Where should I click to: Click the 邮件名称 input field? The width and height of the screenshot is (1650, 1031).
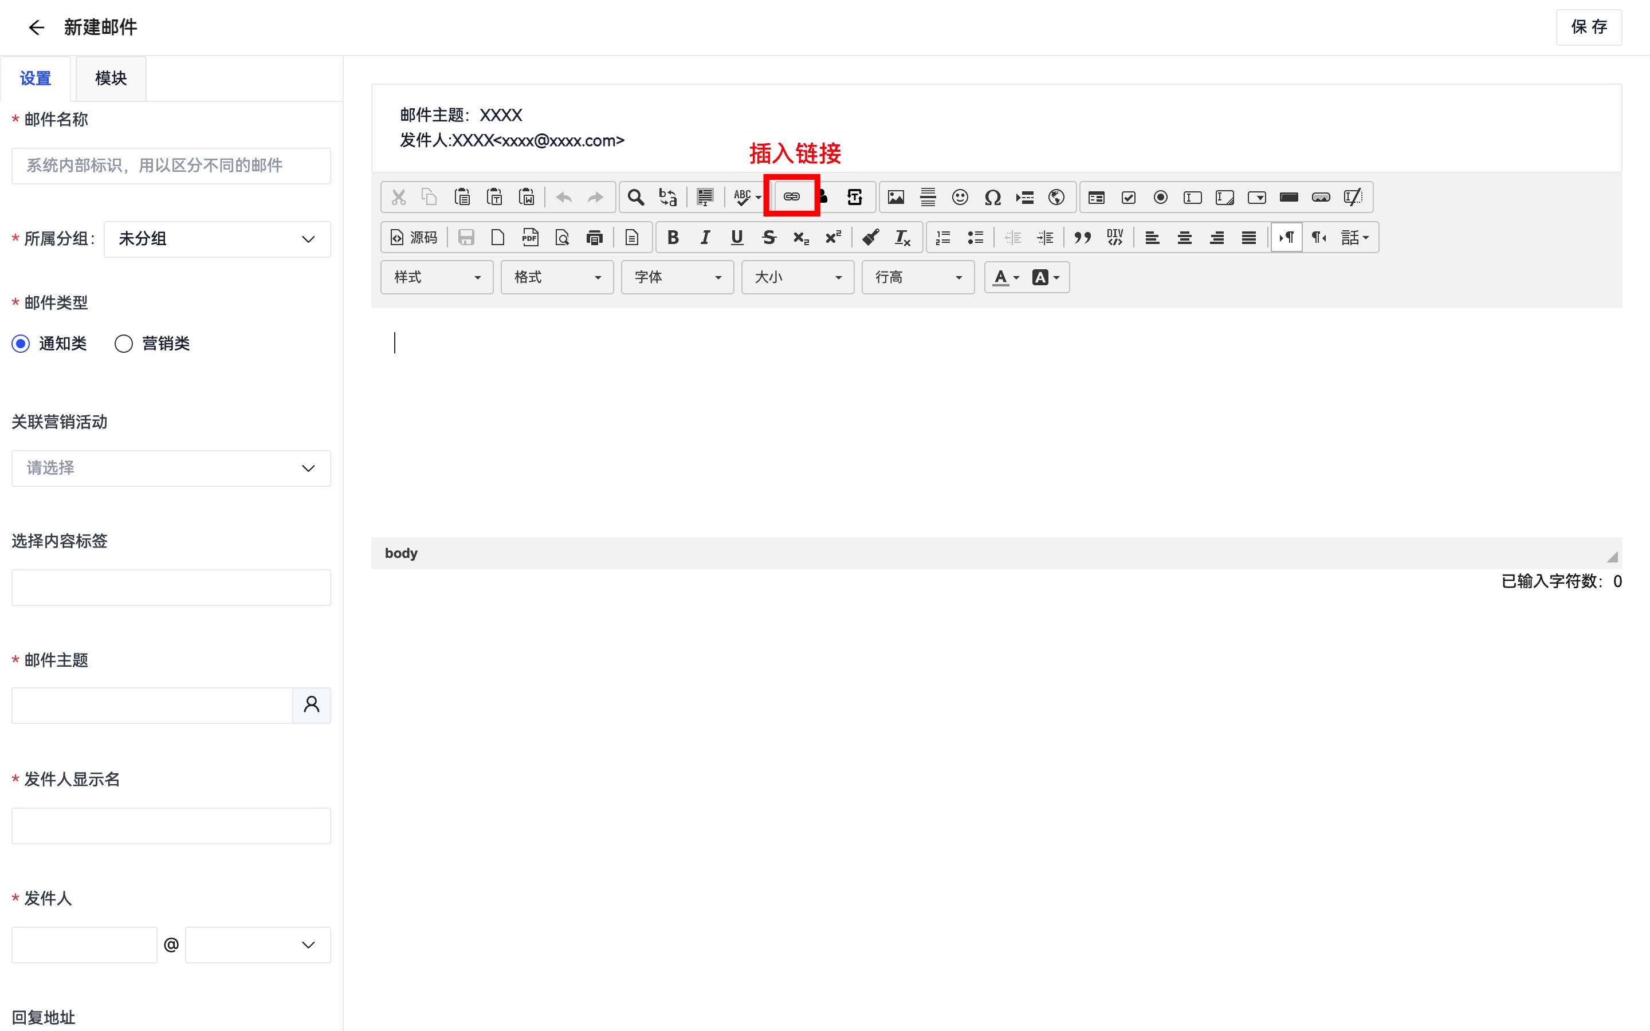[x=171, y=166]
